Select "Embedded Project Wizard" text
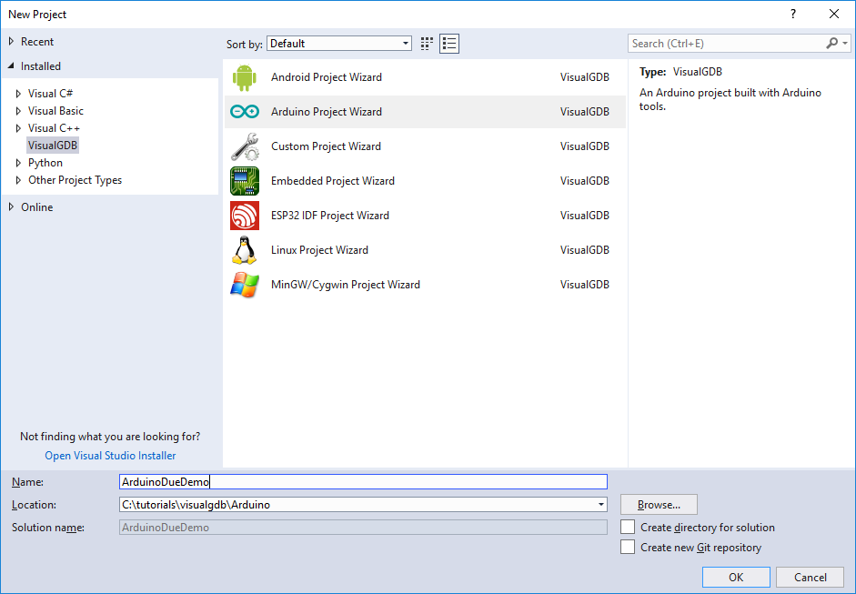856x594 pixels. [332, 181]
